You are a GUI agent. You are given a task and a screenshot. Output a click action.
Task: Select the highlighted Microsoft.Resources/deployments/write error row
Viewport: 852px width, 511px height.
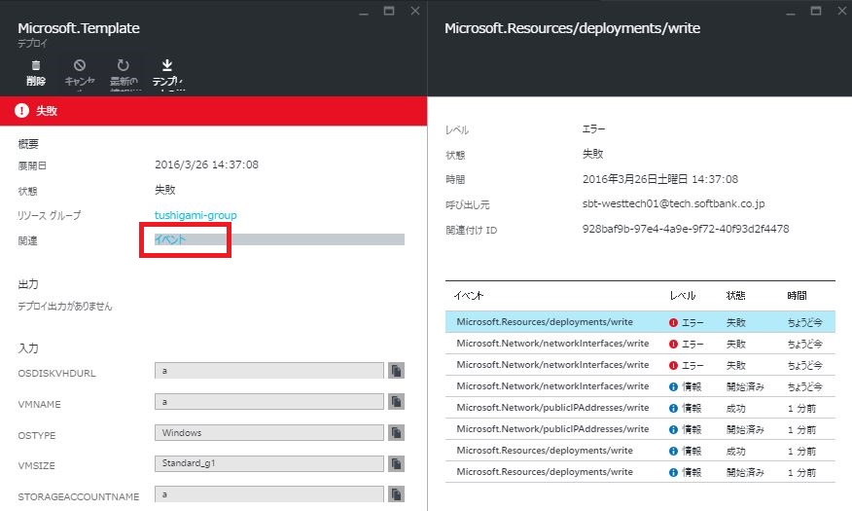pos(640,322)
